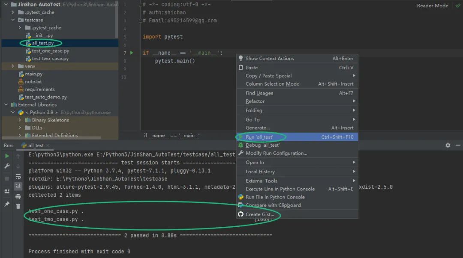Collapse the Python 3.9 interpreter node
The width and height of the screenshot is (463, 258).
(x=13, y=112)
